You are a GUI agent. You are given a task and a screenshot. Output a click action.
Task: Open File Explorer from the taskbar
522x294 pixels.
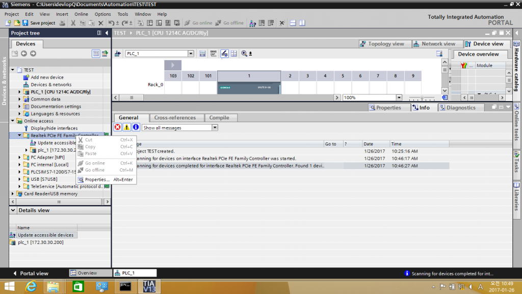point(53,286)
